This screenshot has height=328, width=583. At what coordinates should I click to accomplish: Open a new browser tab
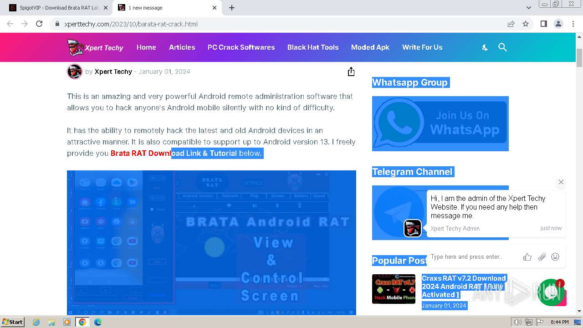[232, 8]
